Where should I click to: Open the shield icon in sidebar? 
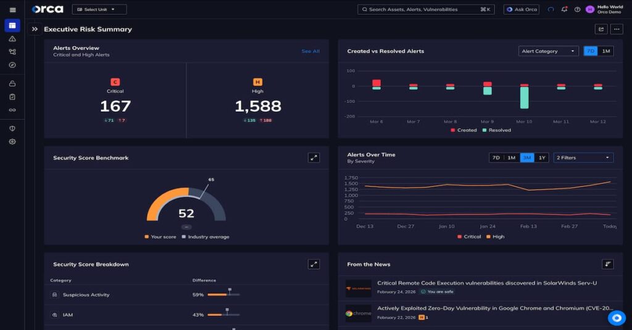click(x=12, y=129)
